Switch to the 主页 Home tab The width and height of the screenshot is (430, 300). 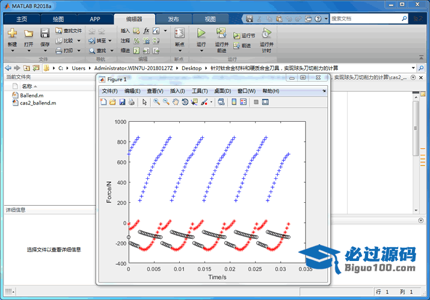[22, 19]
